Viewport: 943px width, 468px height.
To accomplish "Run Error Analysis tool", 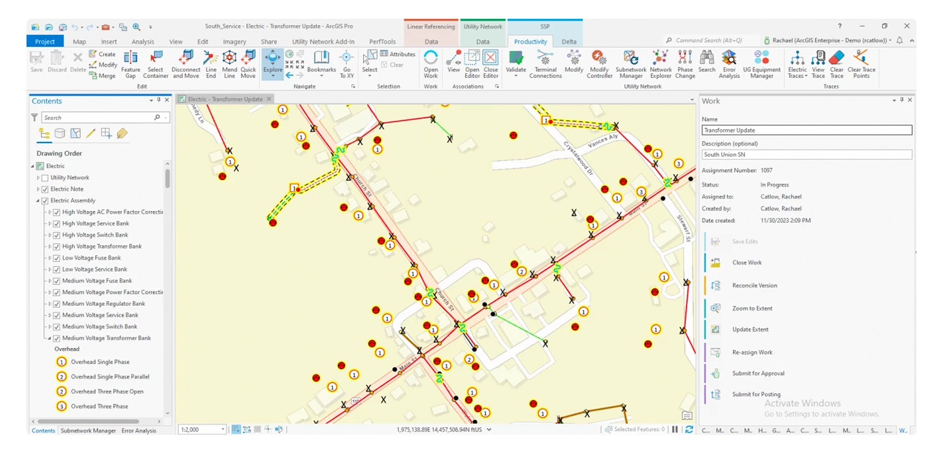I will click(729, 64).
